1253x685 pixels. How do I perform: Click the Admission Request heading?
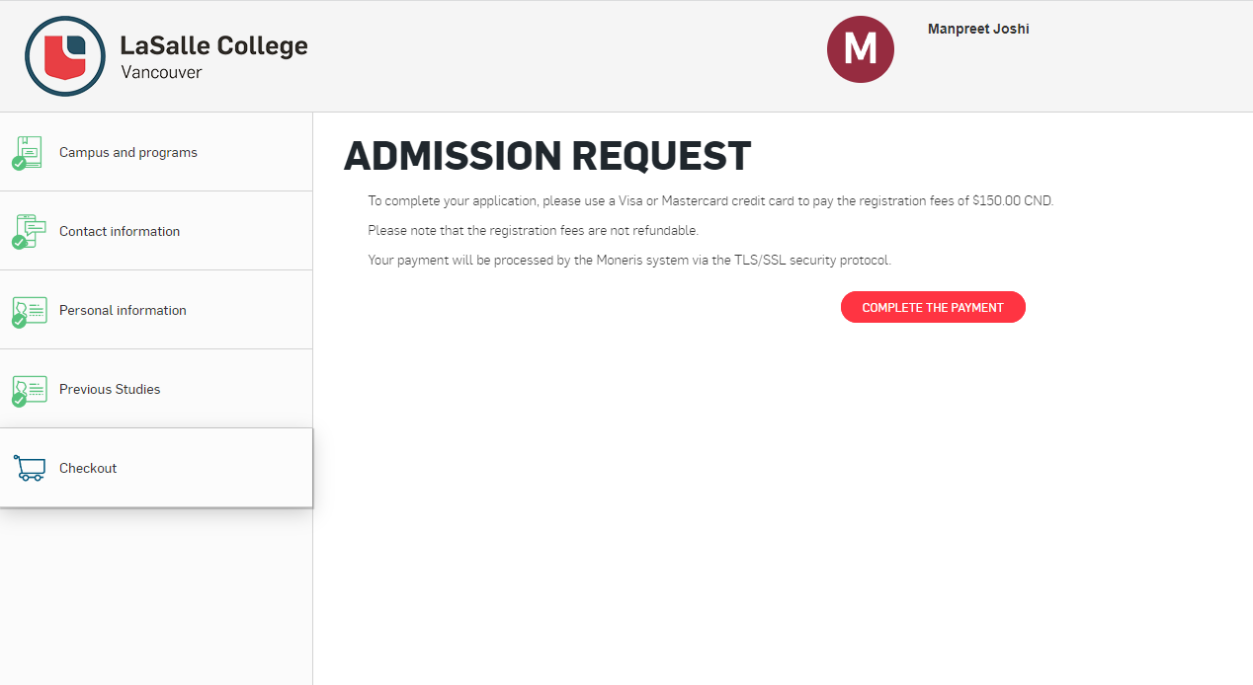[547, 157]
